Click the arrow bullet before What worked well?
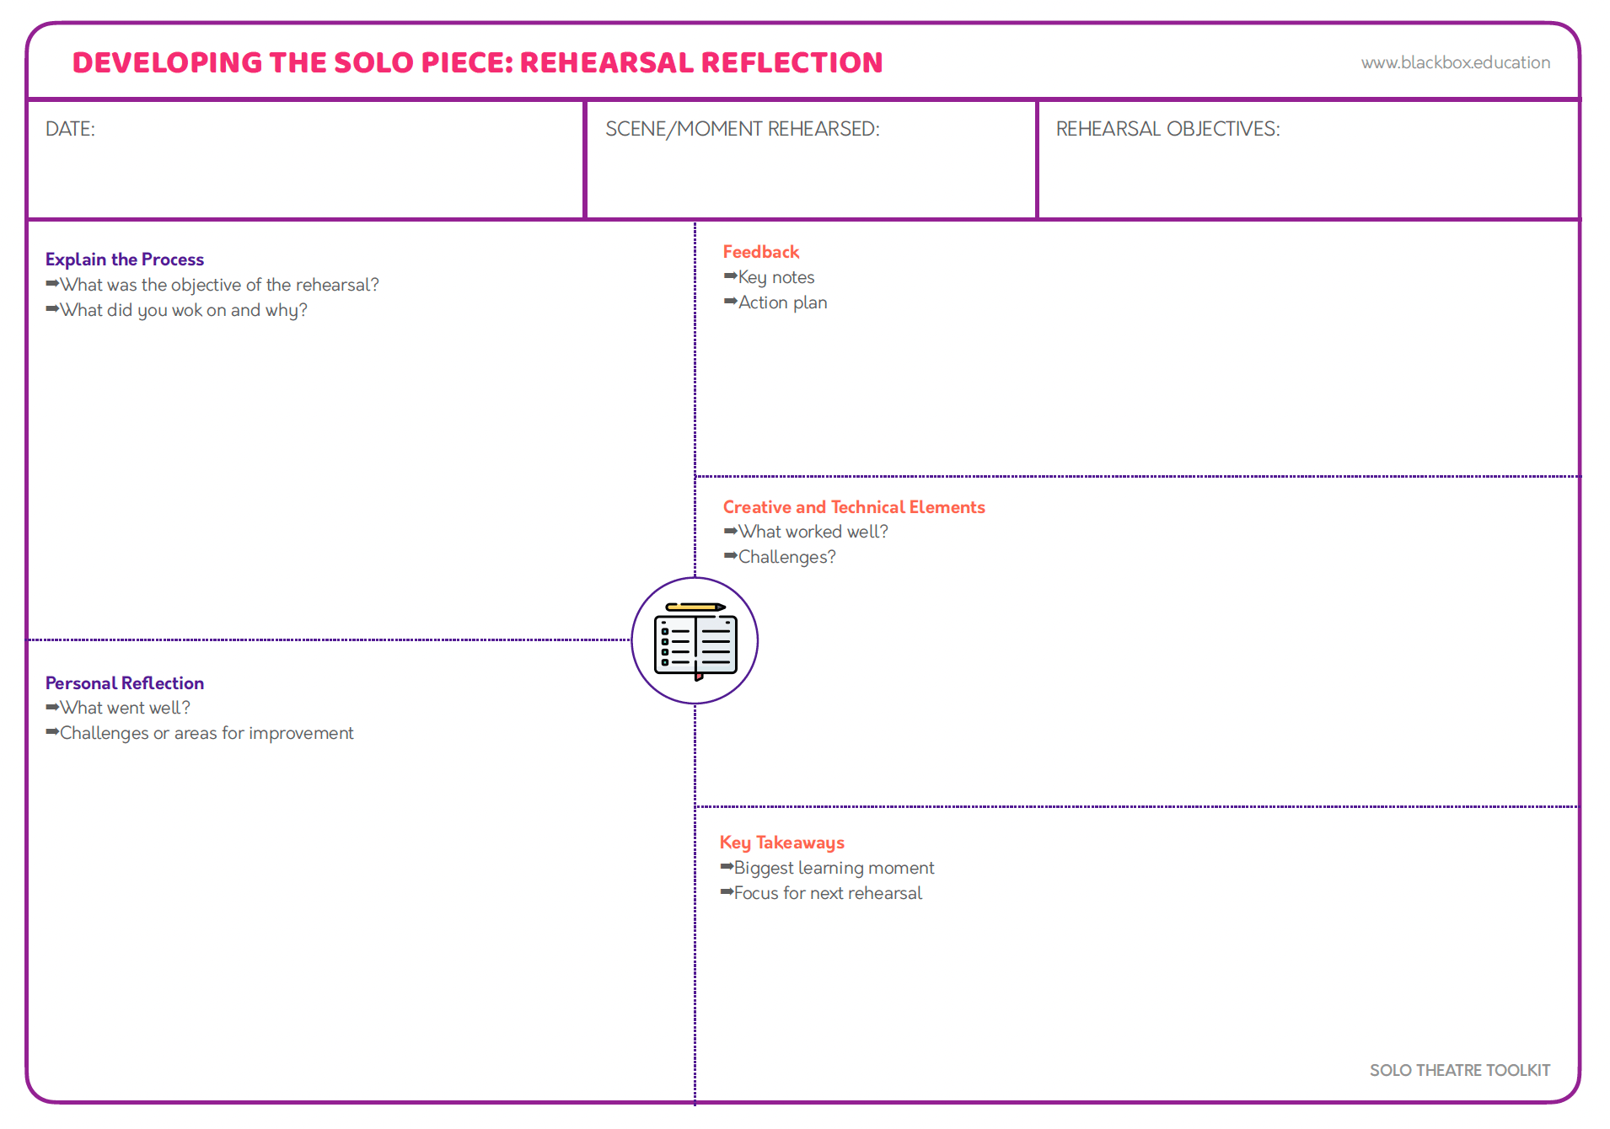This screenshot has width=1610, height=1129. coord(730,532)
